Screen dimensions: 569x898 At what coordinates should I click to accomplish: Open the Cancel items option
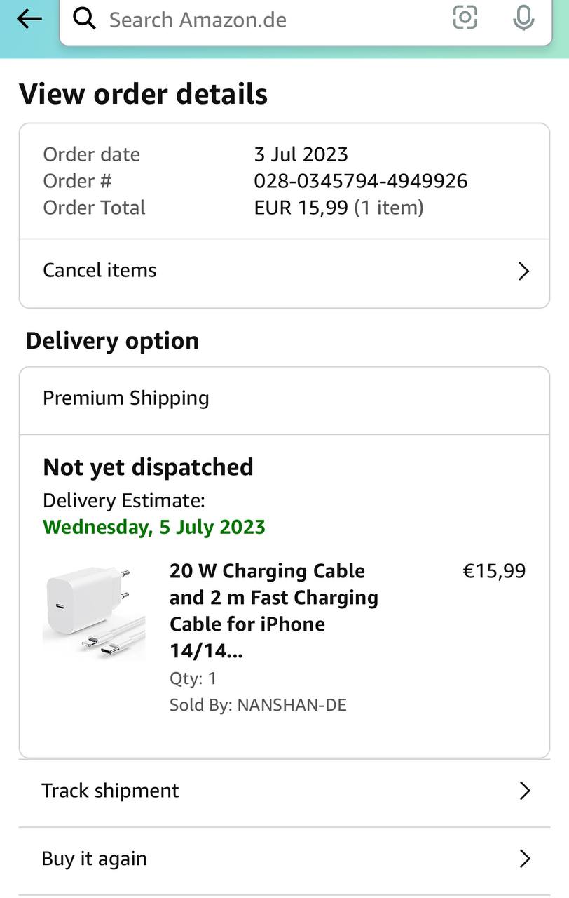pyautogui.click(x=100, y=270)
